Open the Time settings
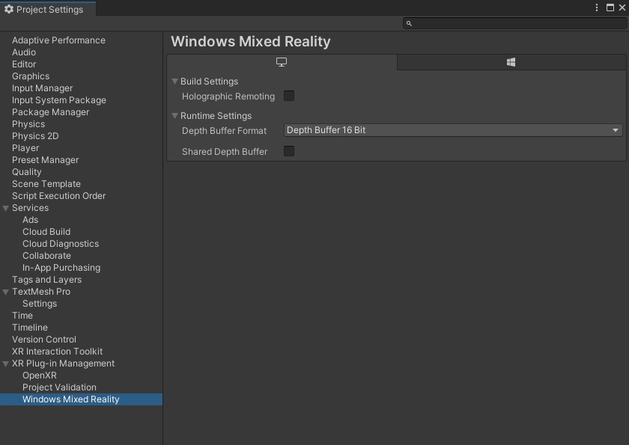This screenshot has width=629, height=445. (x=22, y=316)
